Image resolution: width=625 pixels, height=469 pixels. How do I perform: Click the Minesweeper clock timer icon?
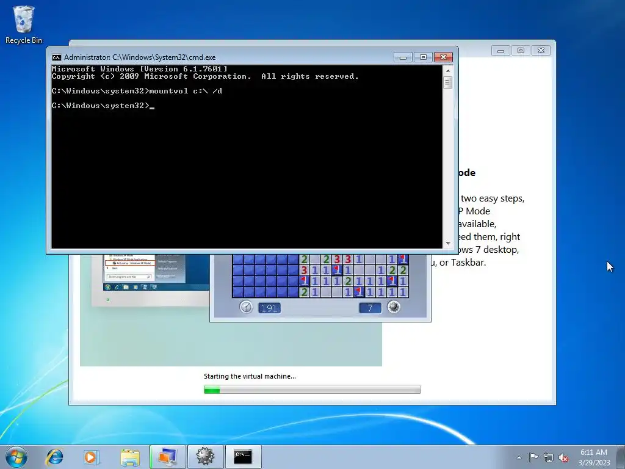(x=246, y=307)
